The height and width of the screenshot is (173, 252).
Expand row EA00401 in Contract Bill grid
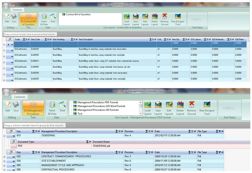click(4, 68)
